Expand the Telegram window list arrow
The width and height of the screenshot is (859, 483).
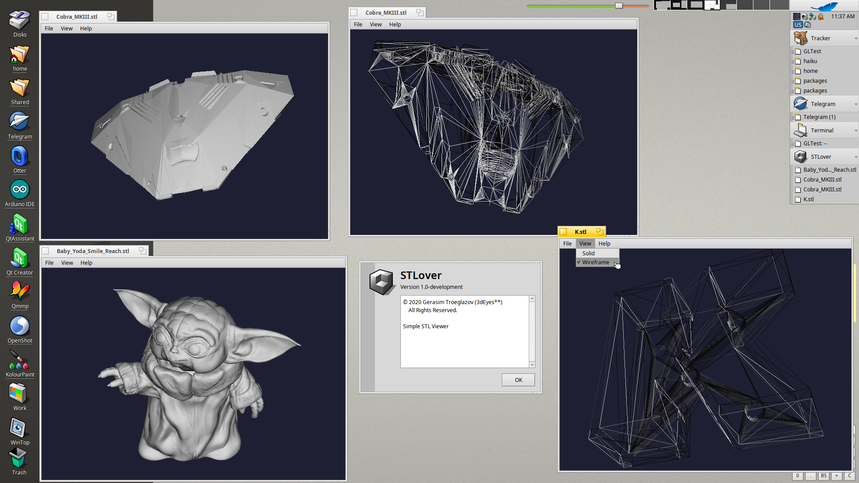click(855, 104)
